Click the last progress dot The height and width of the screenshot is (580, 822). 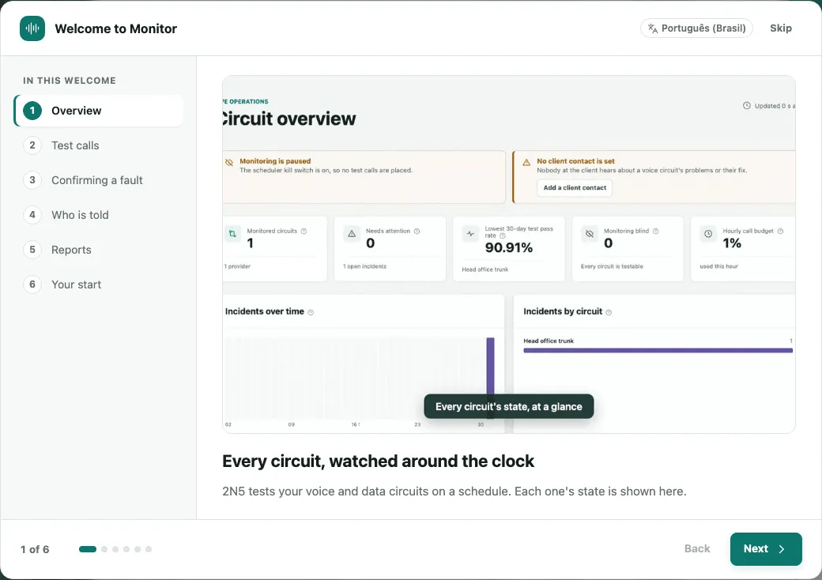(149, 549)
